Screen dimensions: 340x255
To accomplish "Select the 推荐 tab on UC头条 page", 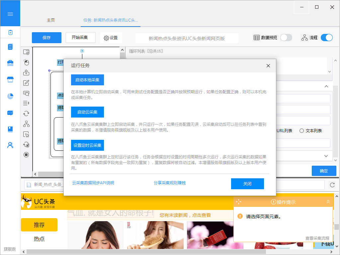I will (x=39, y=225).
